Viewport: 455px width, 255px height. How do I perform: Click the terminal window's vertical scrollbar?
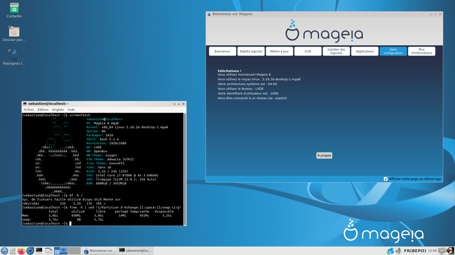[184, 169]
